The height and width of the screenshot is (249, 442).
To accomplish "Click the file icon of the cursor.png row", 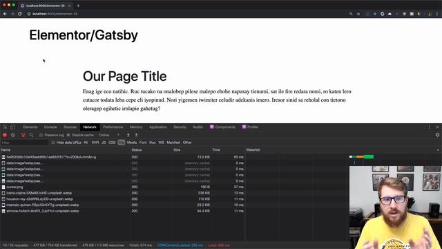I will coord(3,187).
